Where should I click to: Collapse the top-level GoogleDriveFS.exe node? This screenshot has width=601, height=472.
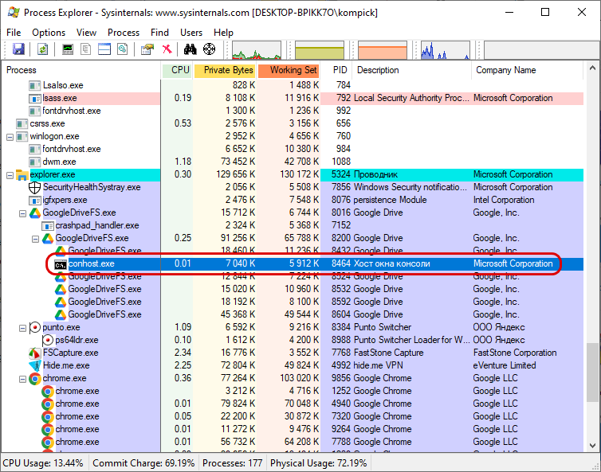click(x=22, y=213)
